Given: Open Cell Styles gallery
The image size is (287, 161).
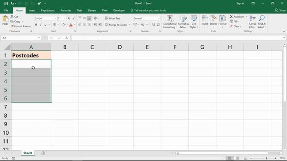Looking at the screenshot, I should (194, 22).
